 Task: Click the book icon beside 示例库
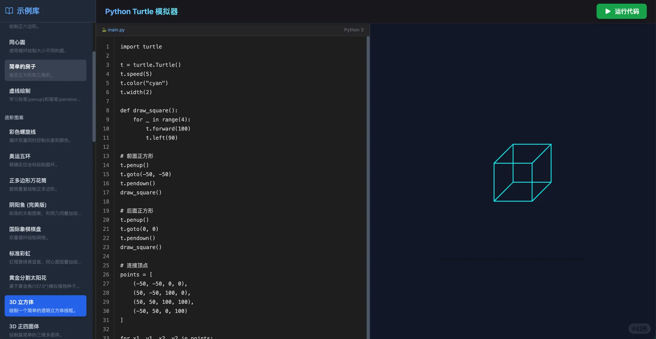[9, 11]
